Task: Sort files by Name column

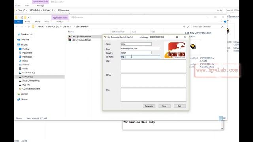Action: click(x=71, y=32)
